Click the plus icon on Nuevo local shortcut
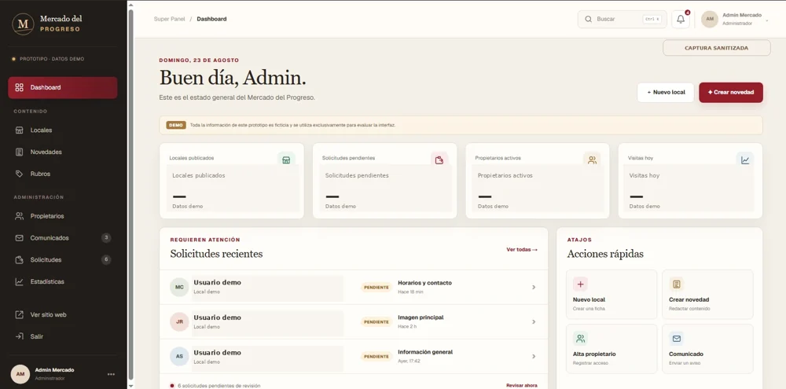Screen dimensions: 786x389 [x=581, y=284]
